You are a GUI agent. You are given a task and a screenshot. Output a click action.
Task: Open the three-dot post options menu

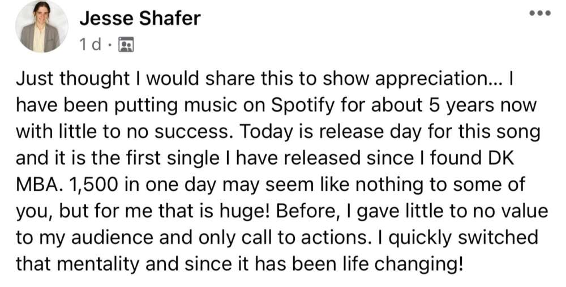[x=540, y=14]
